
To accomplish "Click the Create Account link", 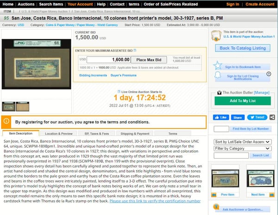I will click(x=260, y=4).
